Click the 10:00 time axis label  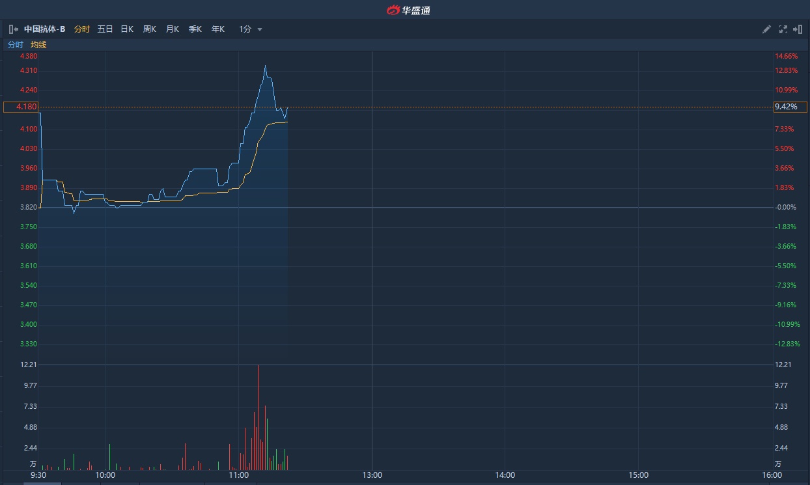click(105, 475)
